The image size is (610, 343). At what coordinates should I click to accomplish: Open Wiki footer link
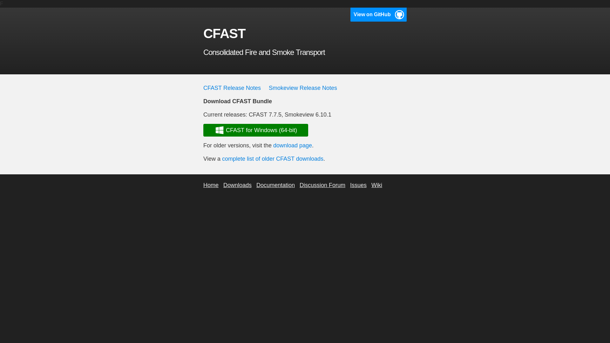(377, 185)
